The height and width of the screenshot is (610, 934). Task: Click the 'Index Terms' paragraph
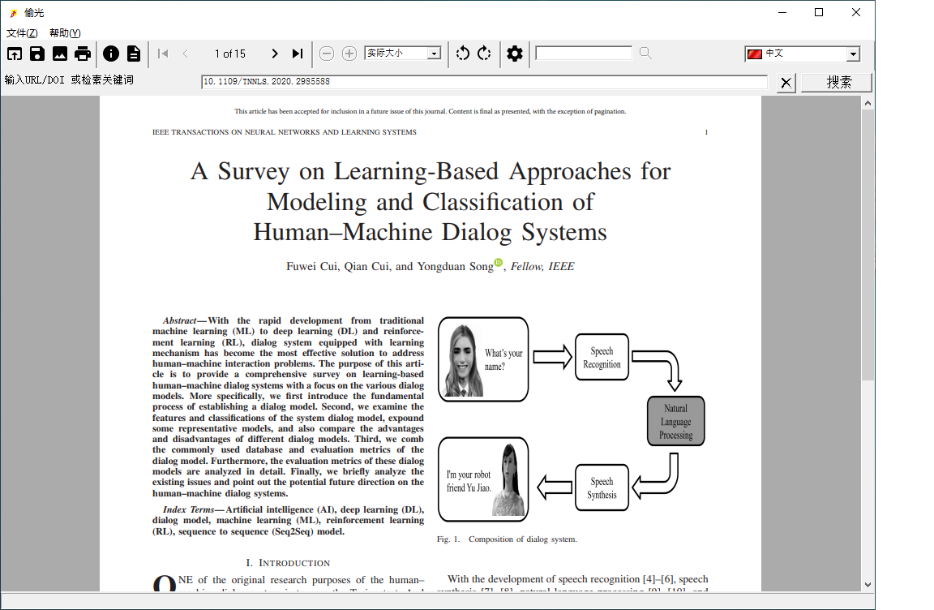click(289, 521)
